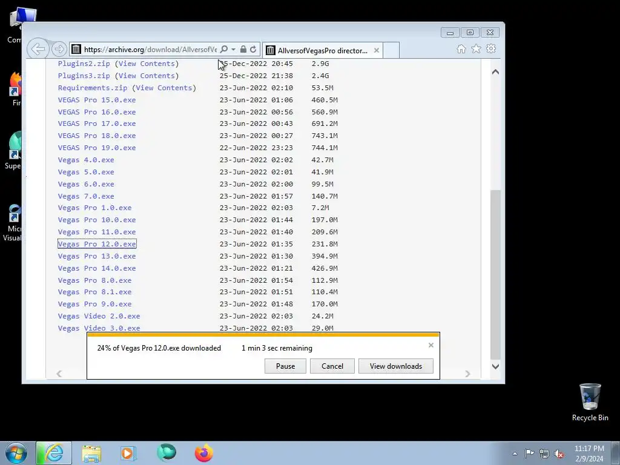Click the horizontal scrollbar left arrow

click(59, 374)
